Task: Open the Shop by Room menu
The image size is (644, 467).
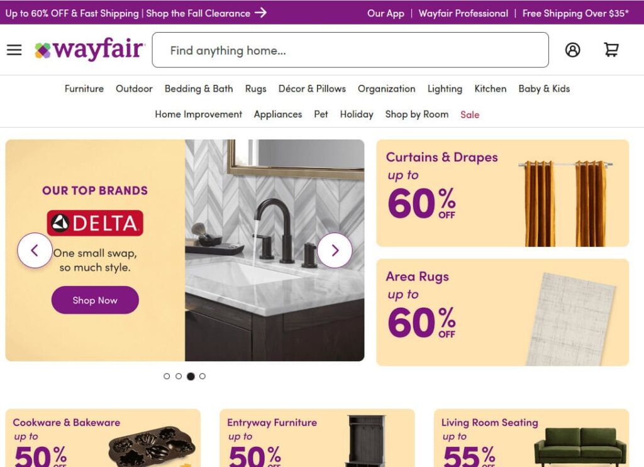Action: [416, 114]
